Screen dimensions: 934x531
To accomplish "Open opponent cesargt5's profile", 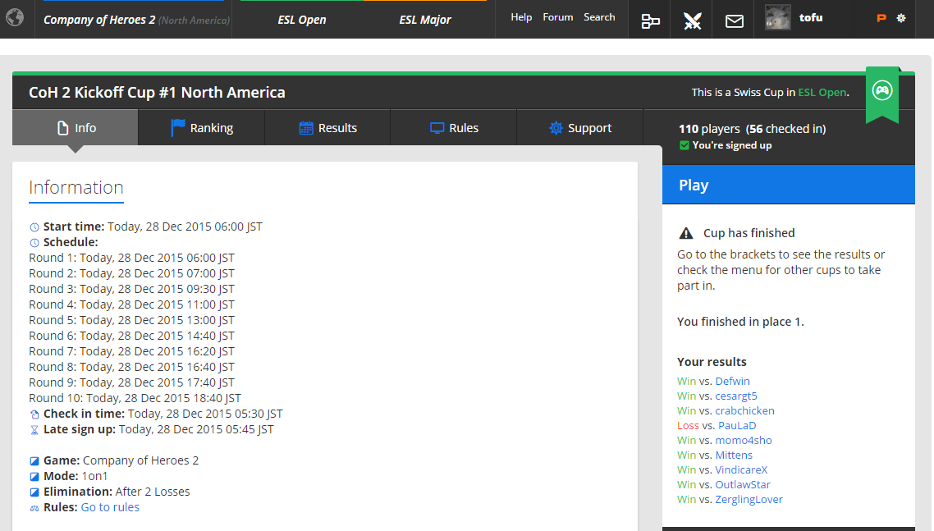I will point(736,396).
